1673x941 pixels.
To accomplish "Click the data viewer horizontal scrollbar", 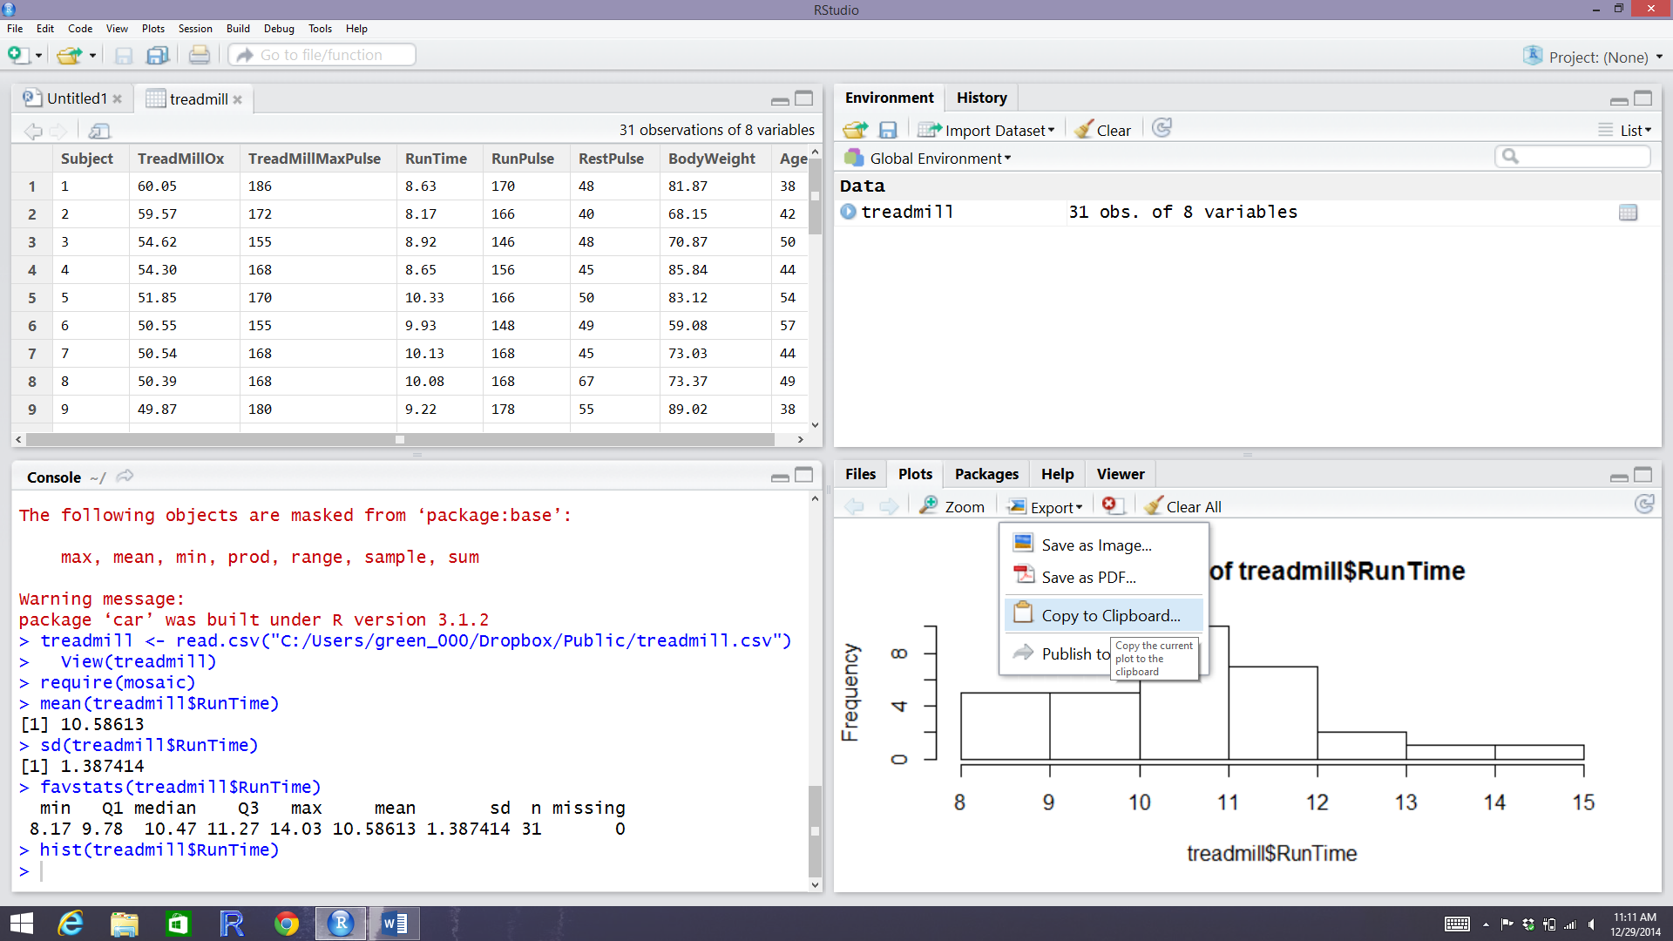I will tap(399, 440).
